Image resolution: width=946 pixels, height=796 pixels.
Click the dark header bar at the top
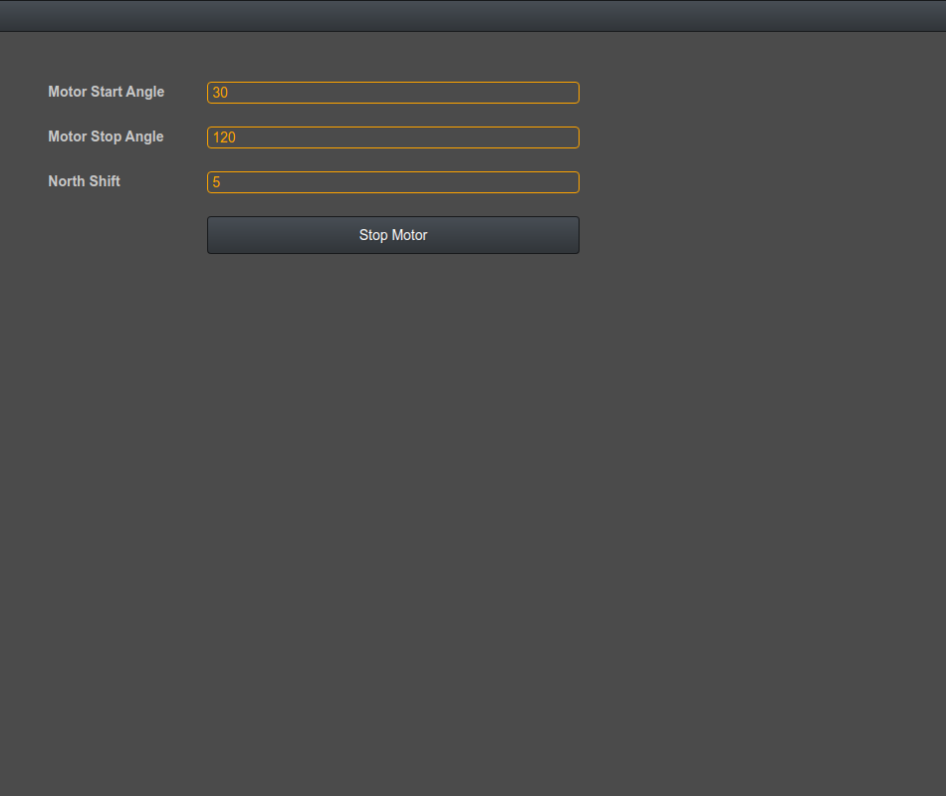tap(473, 16)
